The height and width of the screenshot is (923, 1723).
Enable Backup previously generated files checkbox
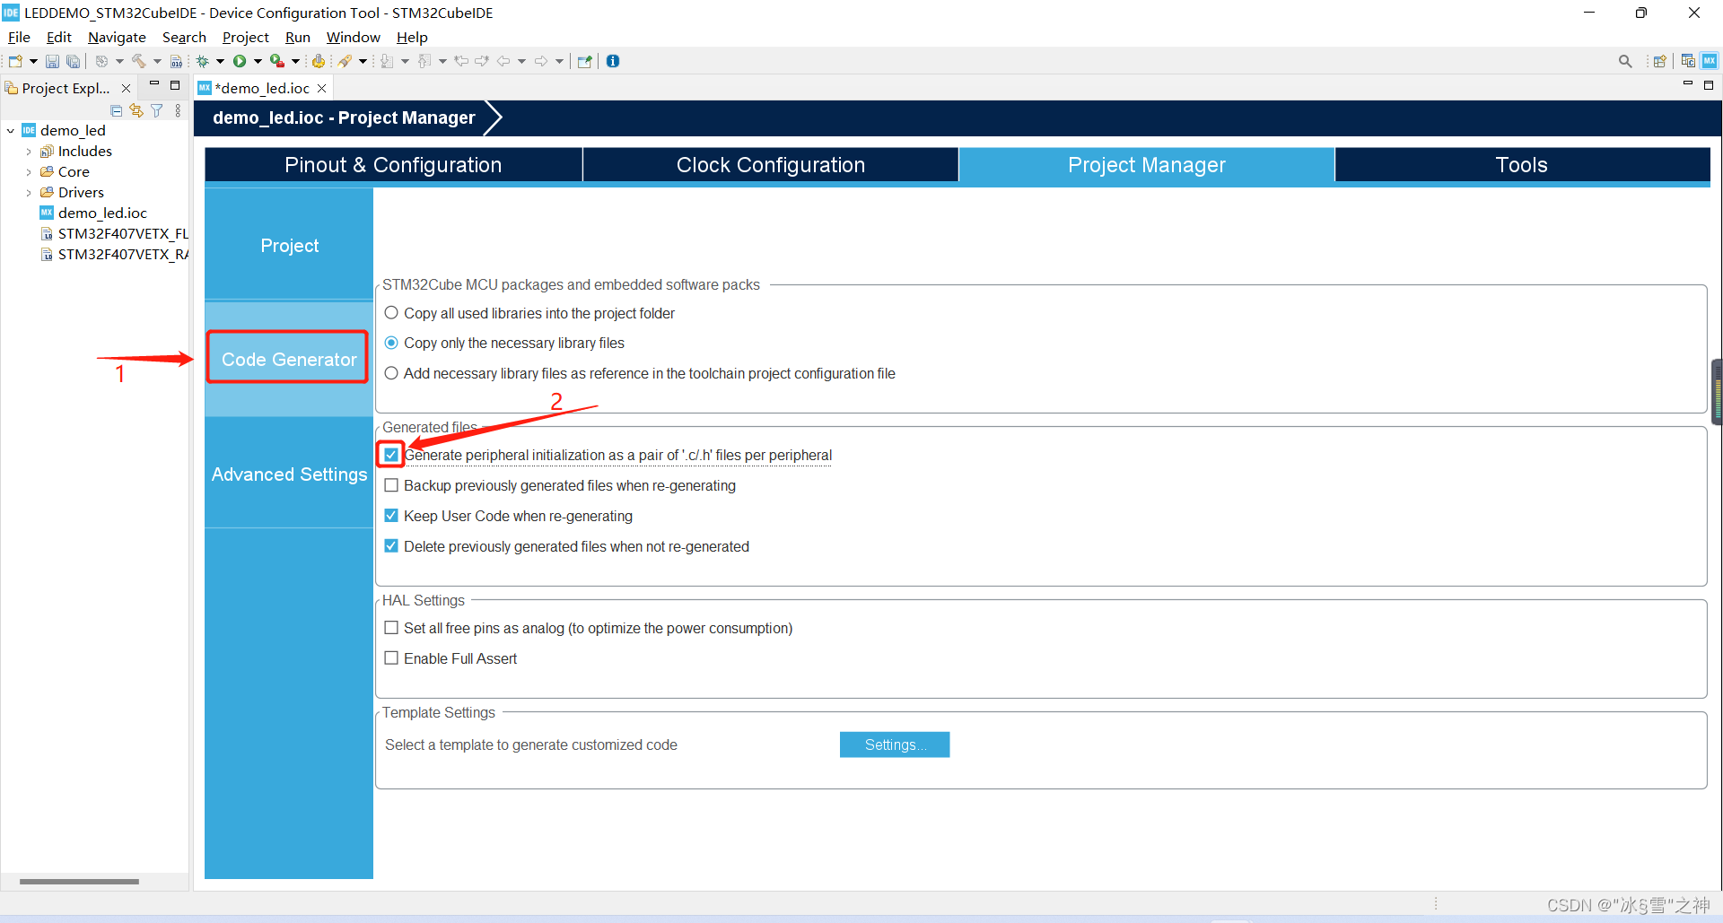click(391, 485)
